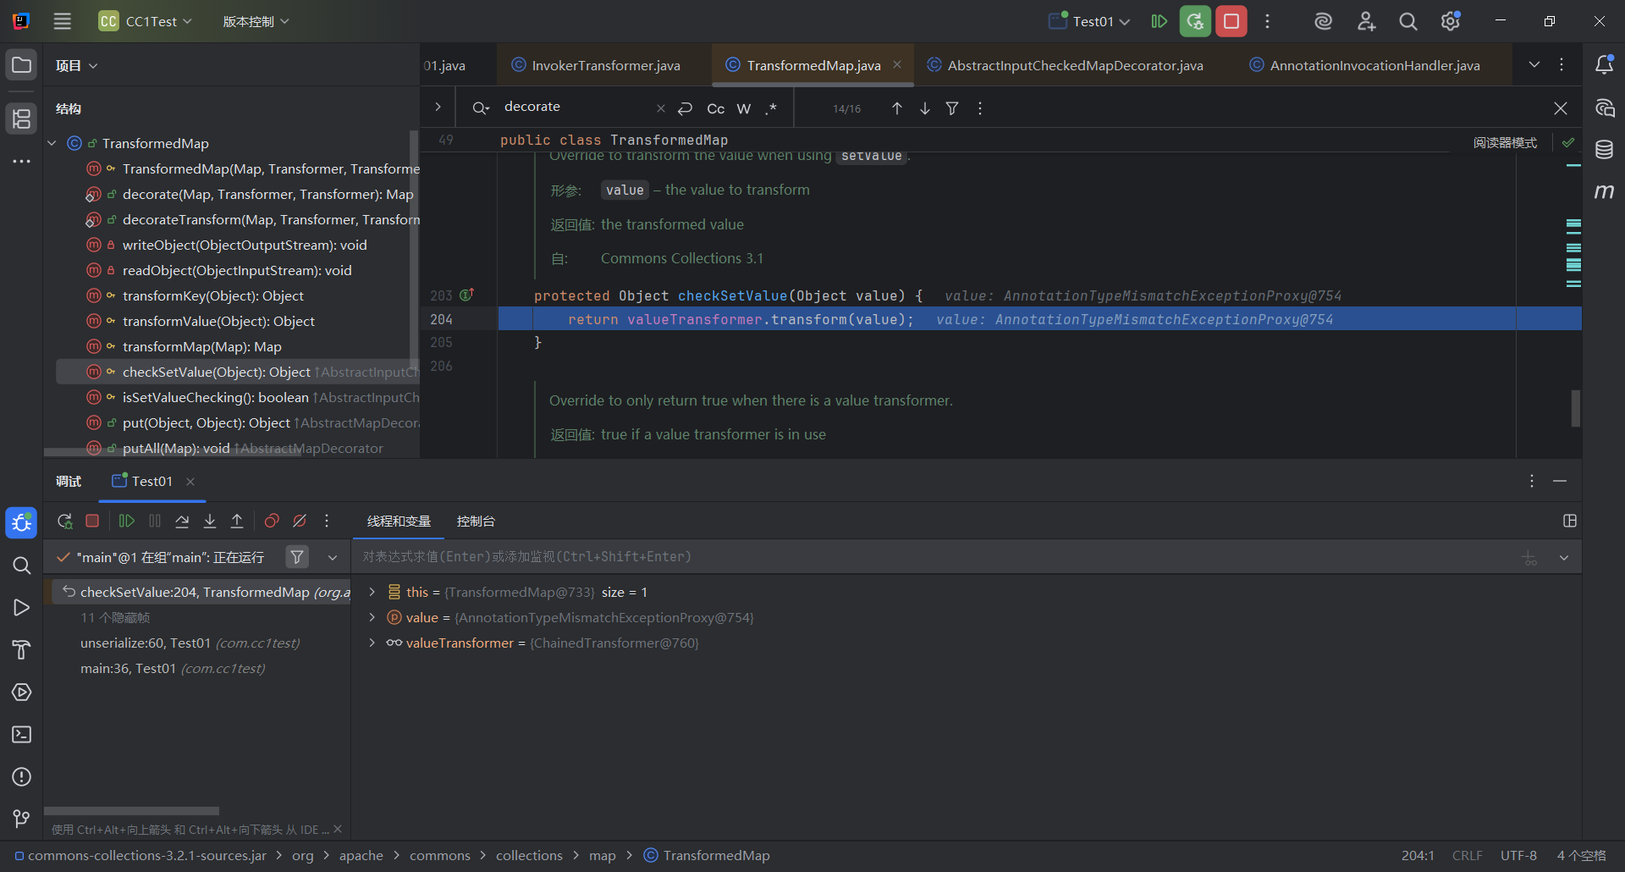Switch to InvokerTransformer.java tab
Viewport: 1625px width, 872px height.
597,65
